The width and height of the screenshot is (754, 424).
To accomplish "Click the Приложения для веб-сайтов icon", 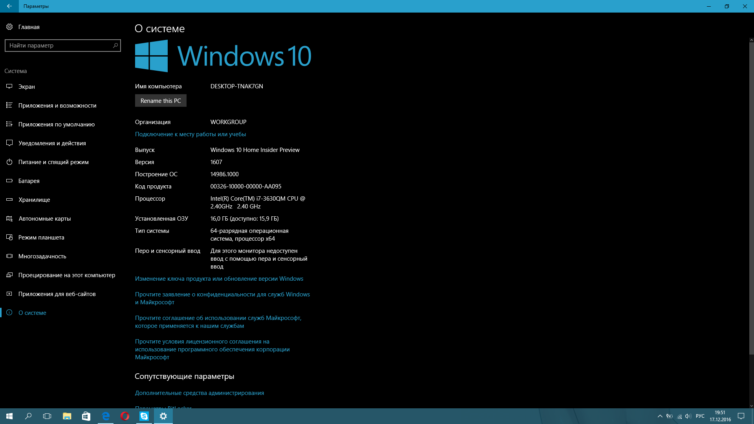I will pos(9,294).
